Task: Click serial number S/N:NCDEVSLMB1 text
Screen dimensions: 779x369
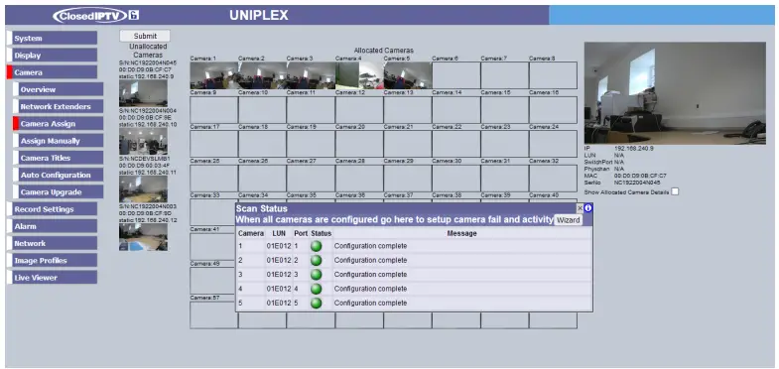Action: coord(145,159)
